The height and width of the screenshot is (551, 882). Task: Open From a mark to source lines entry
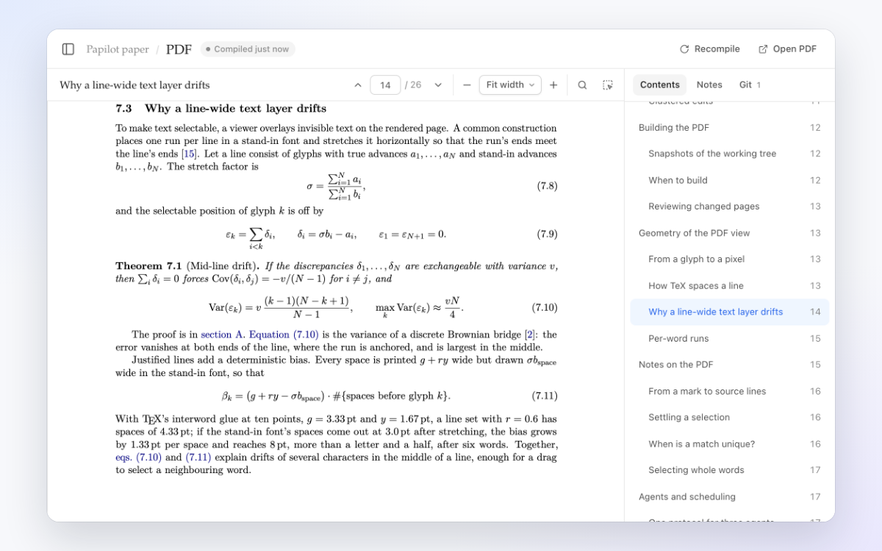click(x=729, y=392)
